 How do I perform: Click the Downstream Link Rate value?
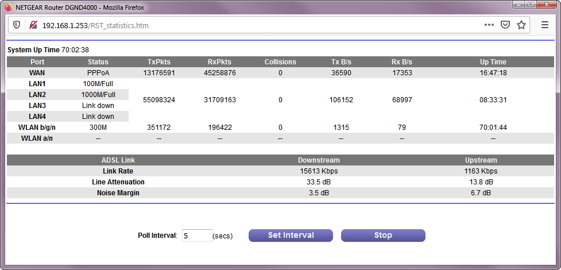pyautogui.click(x=319, y=171)
